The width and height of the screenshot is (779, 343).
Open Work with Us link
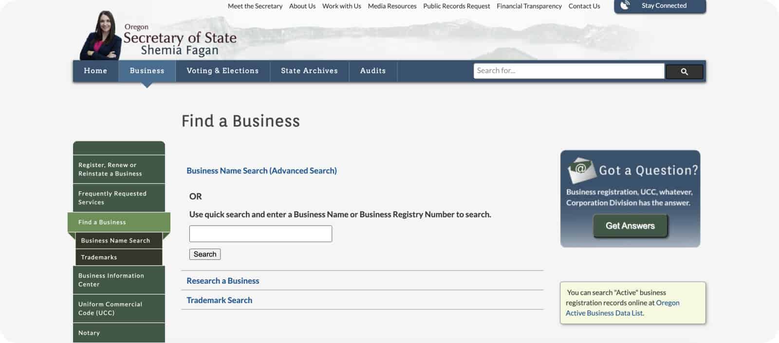click(342, 6)
